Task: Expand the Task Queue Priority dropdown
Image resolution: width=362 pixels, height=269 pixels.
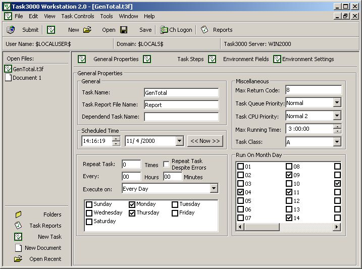Action: point(337,103)
